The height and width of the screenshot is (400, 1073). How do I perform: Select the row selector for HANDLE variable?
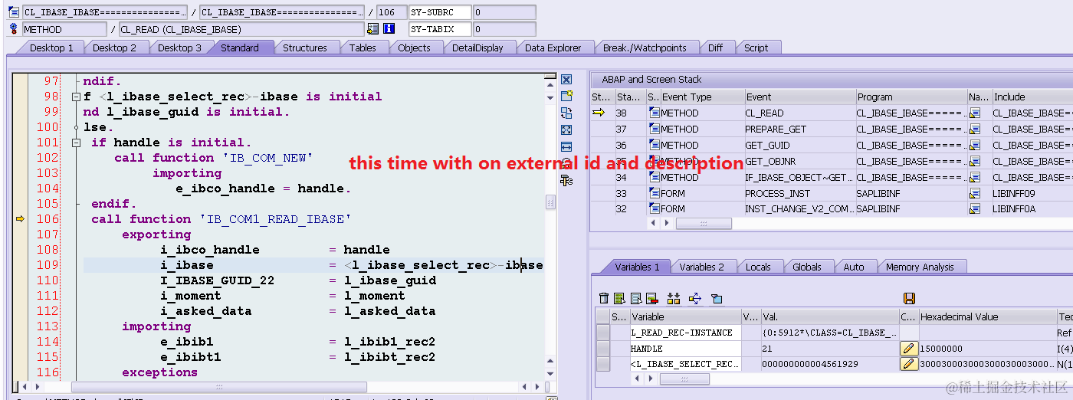[603, 349]
